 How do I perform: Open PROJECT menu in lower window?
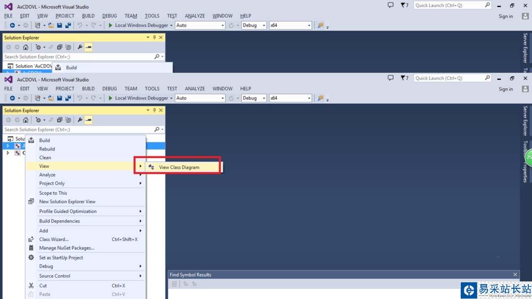tap(65, 88)
